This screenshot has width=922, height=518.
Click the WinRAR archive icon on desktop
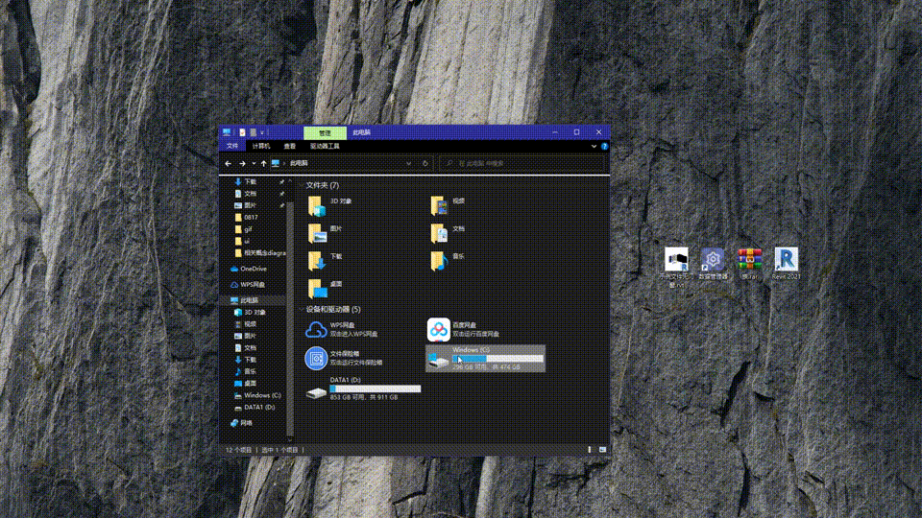tap(749, 260)
